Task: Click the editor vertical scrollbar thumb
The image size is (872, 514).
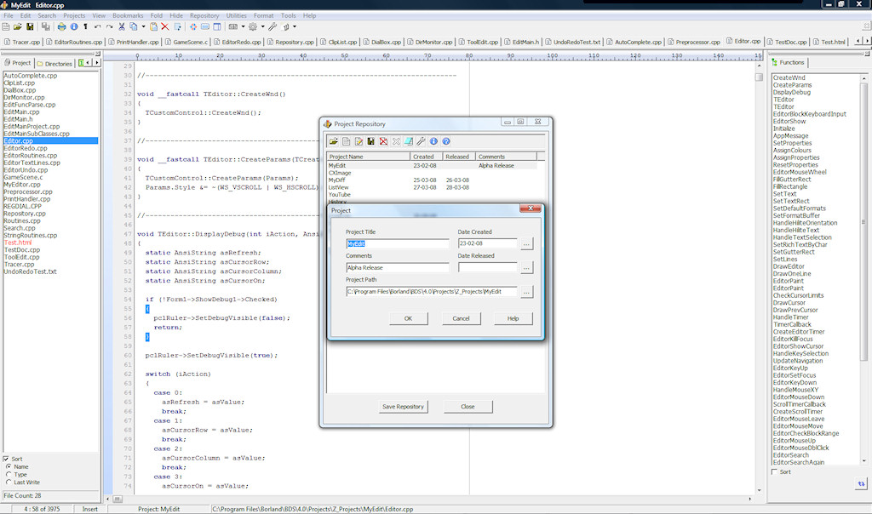Action: [759, 77]
